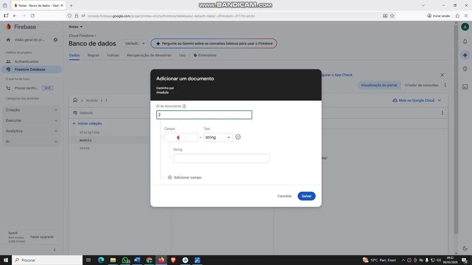This screenshot has width=472, height=265.
Task: Open the Tipo string dropdown
Action: [x=218, y=137]
